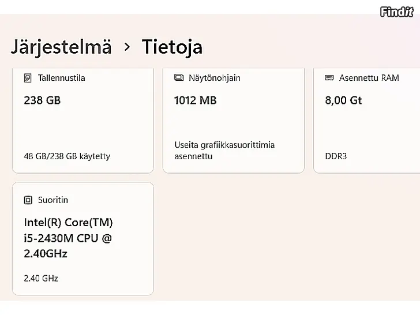Click the 238 GB storage value
The height and width of the screenshot is (315, 420).
pyautogui.click(x=42, y=100)
